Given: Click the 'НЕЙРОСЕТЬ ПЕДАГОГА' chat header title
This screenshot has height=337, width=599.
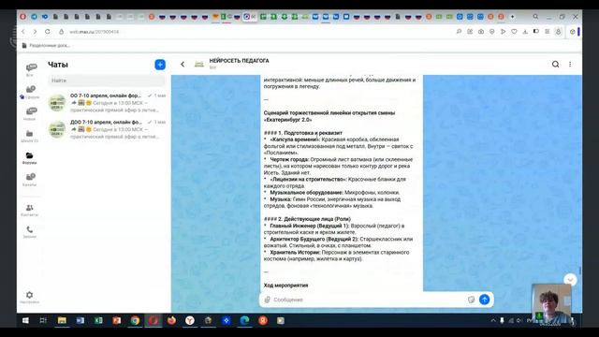Looking at the screenshot, I should (x=240, y=60).
